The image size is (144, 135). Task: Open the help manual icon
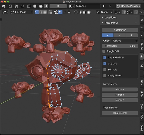(35, 6)
